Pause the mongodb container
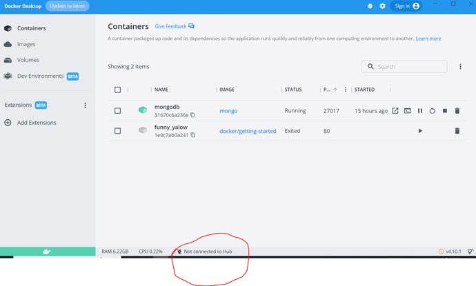The height and width of the screenshot is (286, 476). 420,111
